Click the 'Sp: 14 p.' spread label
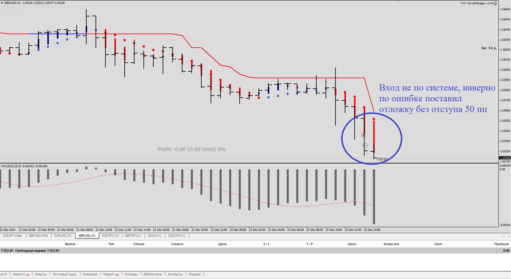Image resolution: width=511 pixels, height=279 pixels. pyautogui.click(x=489, y=48)
